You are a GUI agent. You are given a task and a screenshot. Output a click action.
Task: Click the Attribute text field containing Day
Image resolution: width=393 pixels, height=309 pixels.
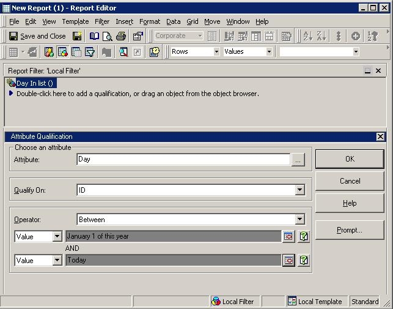point(183,160)
